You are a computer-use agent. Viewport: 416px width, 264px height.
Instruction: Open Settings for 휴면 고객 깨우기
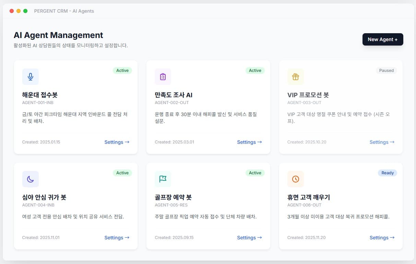[x=382, y=238]
